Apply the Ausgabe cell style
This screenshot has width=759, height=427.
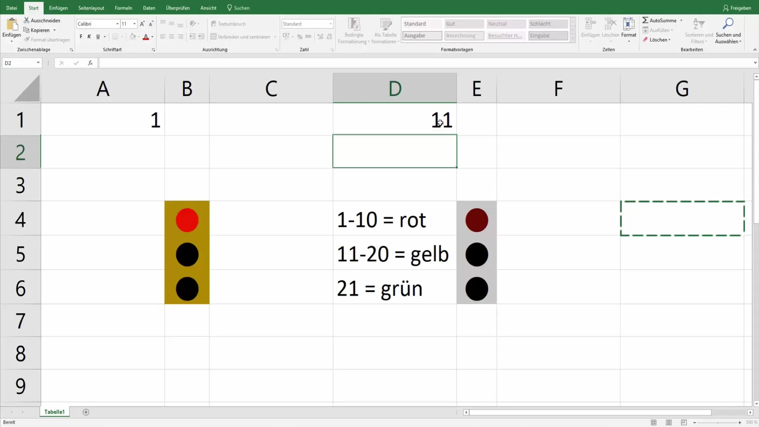point(422,36)
